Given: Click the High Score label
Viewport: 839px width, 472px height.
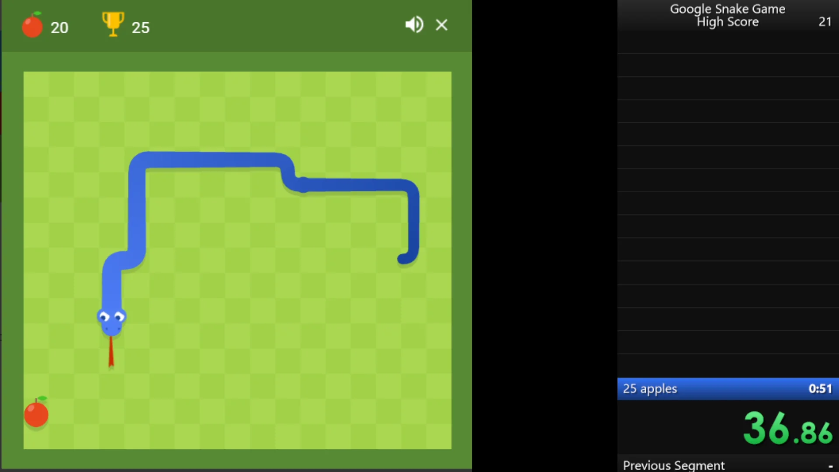Looking at the screenshot, I should 727,22.
